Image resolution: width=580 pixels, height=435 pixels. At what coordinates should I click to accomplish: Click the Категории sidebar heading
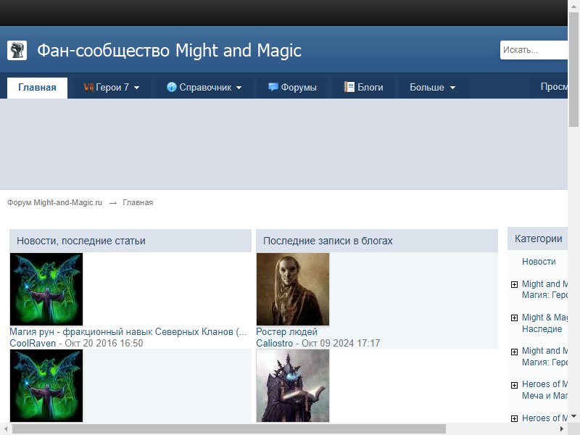pyautogui.click(x=538, y=239)
